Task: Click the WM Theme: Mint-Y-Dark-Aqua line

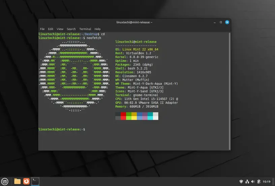Action: point(147,84)
